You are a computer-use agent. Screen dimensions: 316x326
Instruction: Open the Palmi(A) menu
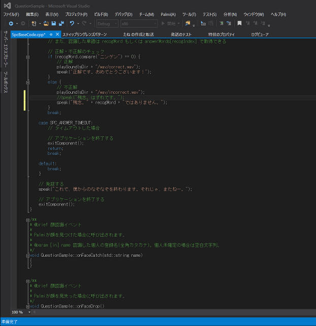pyautogui.click(x=169, y=14)
